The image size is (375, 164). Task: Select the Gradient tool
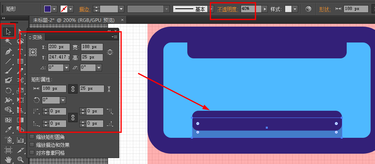click(21, 120)
